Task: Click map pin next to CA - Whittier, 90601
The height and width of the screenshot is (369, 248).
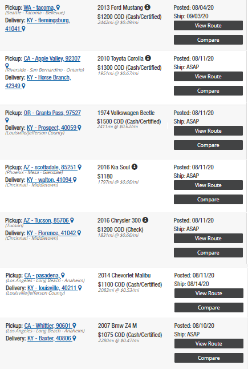Action: (74, 326)
